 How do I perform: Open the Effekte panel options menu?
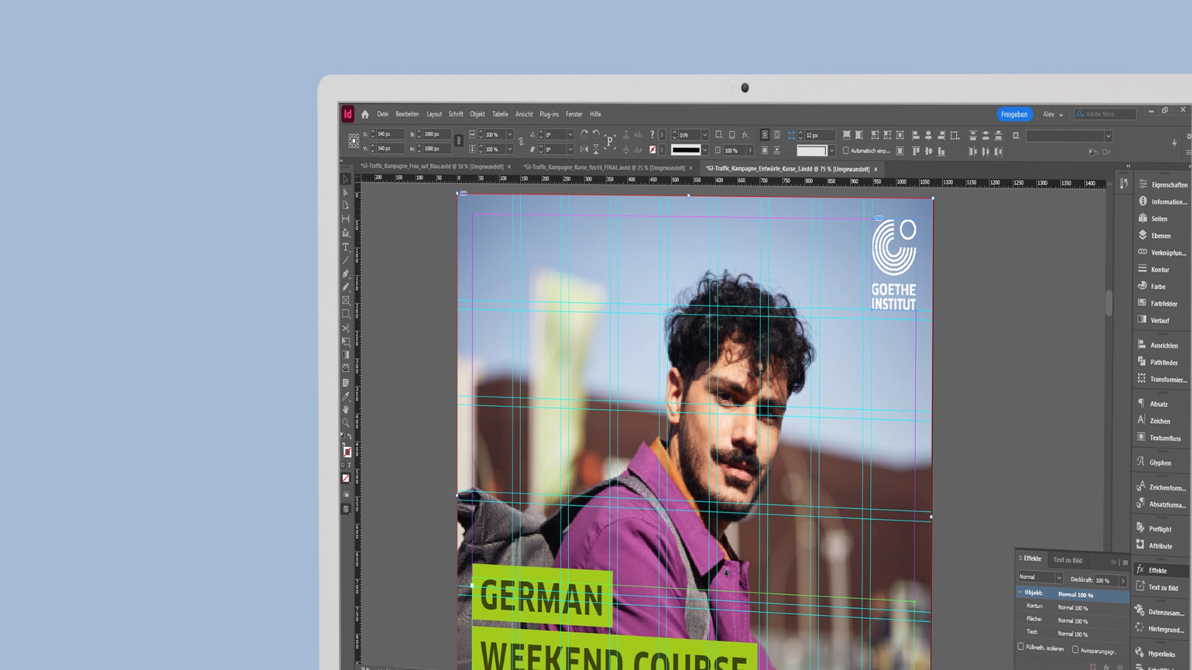[x=1125, y=563]
